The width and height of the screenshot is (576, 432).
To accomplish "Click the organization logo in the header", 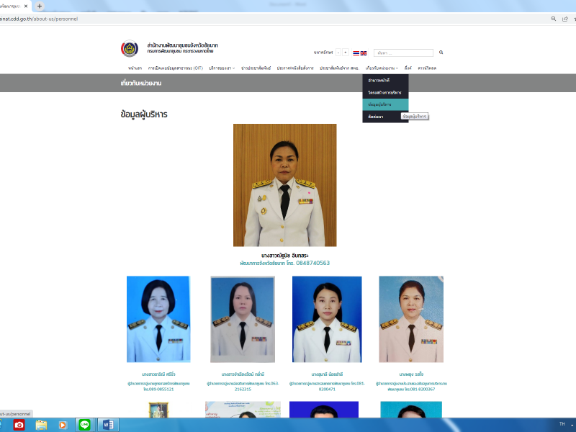I will 130,49.
